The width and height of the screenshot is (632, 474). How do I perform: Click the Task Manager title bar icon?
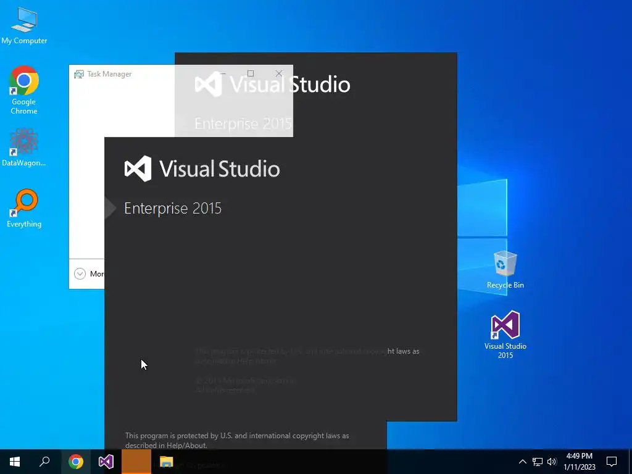79,74
